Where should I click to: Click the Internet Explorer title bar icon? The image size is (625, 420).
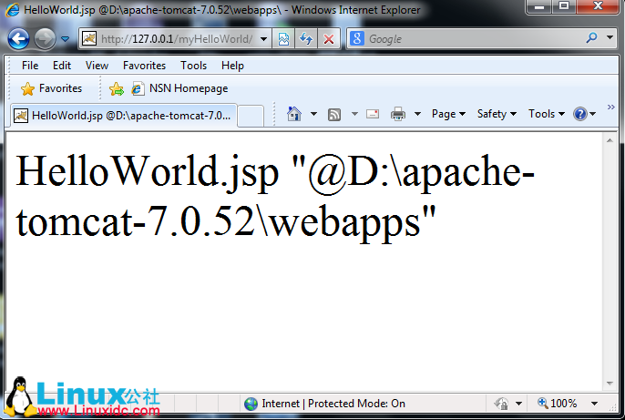13,9
